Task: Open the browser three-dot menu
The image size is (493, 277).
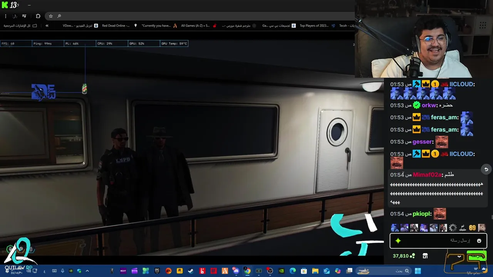Action: point(5,16)
